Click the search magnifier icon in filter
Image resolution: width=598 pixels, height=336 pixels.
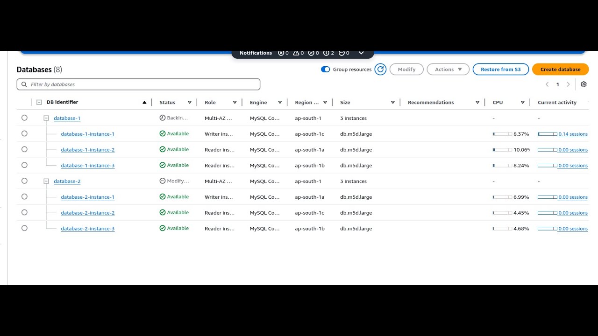coord(24,84)
